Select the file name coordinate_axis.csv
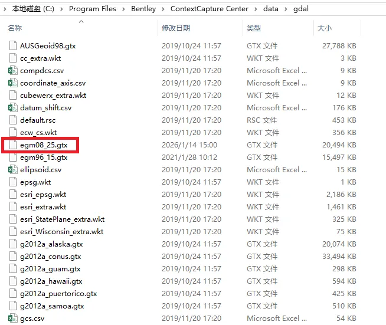 (x=53, y=83)
